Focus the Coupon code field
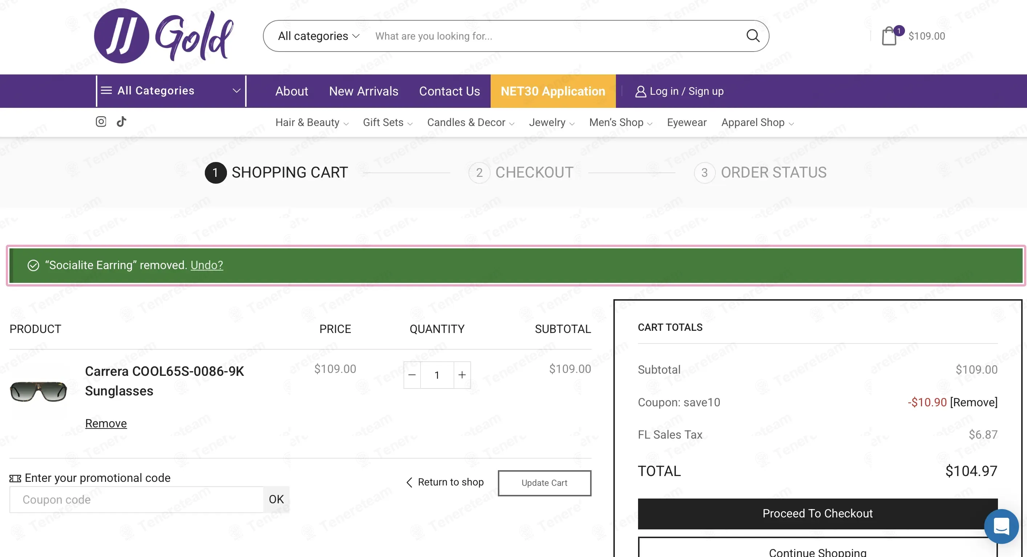 tap(136, 500)
